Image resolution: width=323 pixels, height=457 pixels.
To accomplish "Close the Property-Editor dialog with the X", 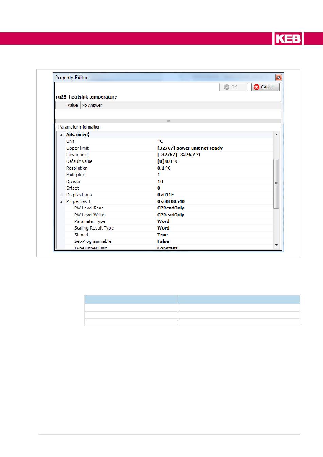I will 278,78.
